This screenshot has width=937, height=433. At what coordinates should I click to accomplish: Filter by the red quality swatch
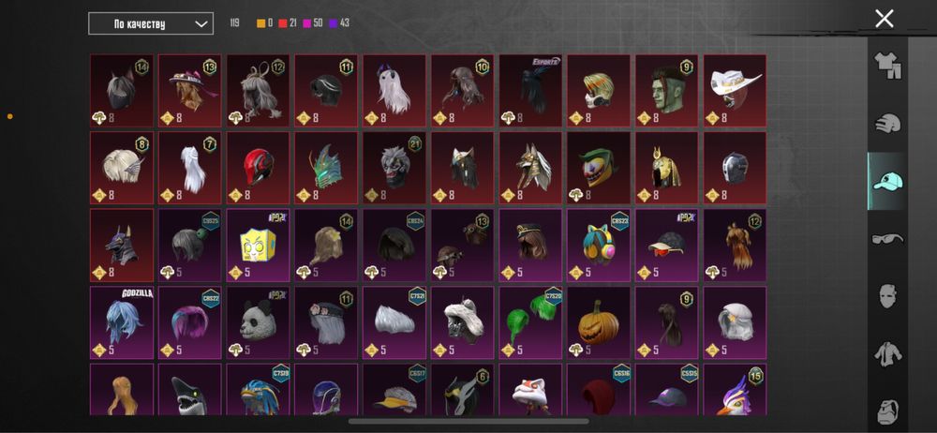(x=283, y=23)
